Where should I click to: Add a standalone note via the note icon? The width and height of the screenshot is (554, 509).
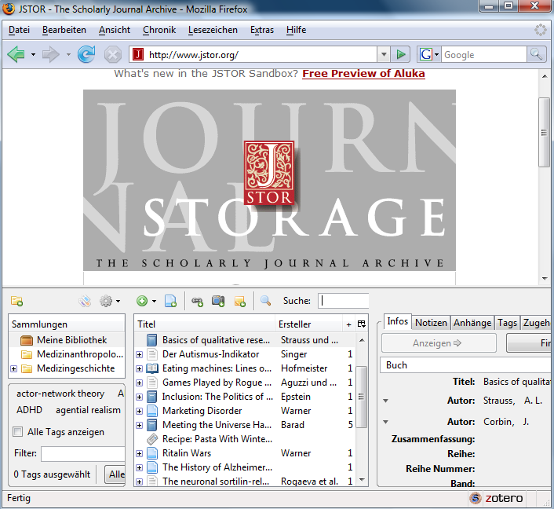240,302
